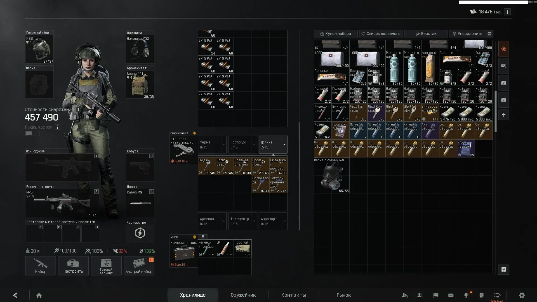The image size is (537, 302).
Task: Select the Универсальный ключ item
Action: (x=430, y=113)
